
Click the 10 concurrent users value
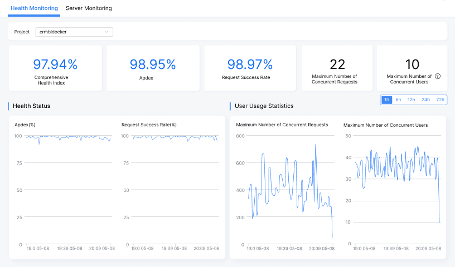pos(412,65)
